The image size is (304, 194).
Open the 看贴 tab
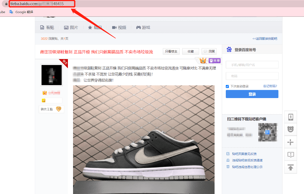coord(47,28)
